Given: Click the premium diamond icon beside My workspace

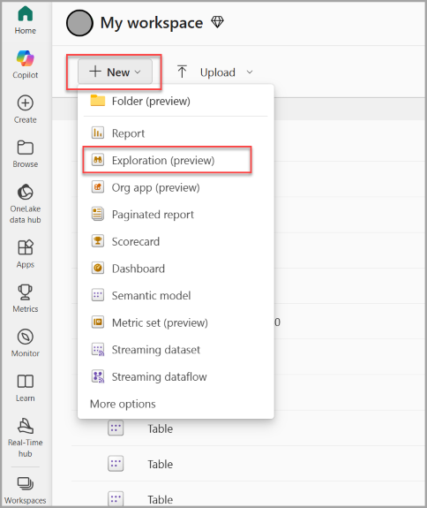Looking at the screenshot, I should pyautogui.click(x=217, y=22).
